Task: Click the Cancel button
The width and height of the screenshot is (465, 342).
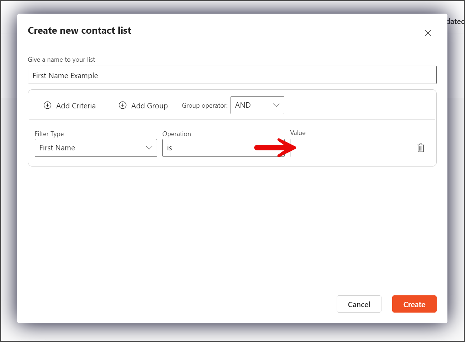Action: [x=359, y=304]
